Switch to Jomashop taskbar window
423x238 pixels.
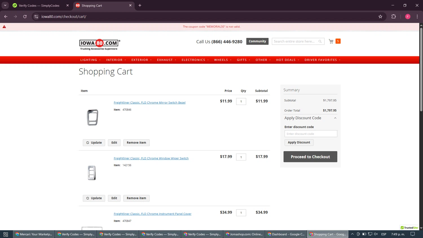pos(244,234)
